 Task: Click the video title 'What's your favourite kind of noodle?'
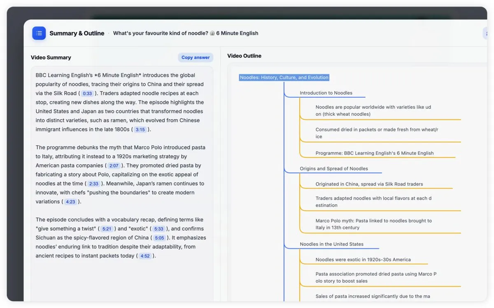click(161, 33)
